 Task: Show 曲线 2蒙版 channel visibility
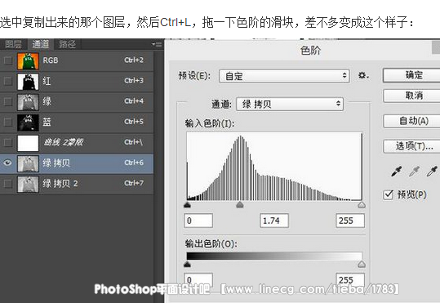click(7, 142)
